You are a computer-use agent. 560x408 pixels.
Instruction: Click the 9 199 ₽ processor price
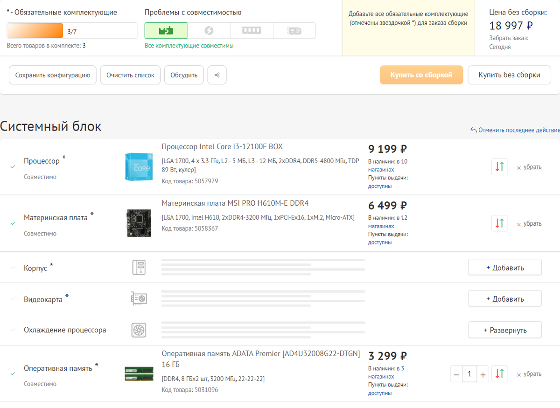point(388,149)
